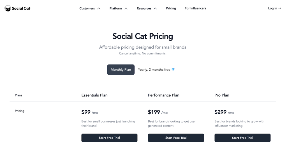Open the Platform dropdown menu

tap(116, 8)
